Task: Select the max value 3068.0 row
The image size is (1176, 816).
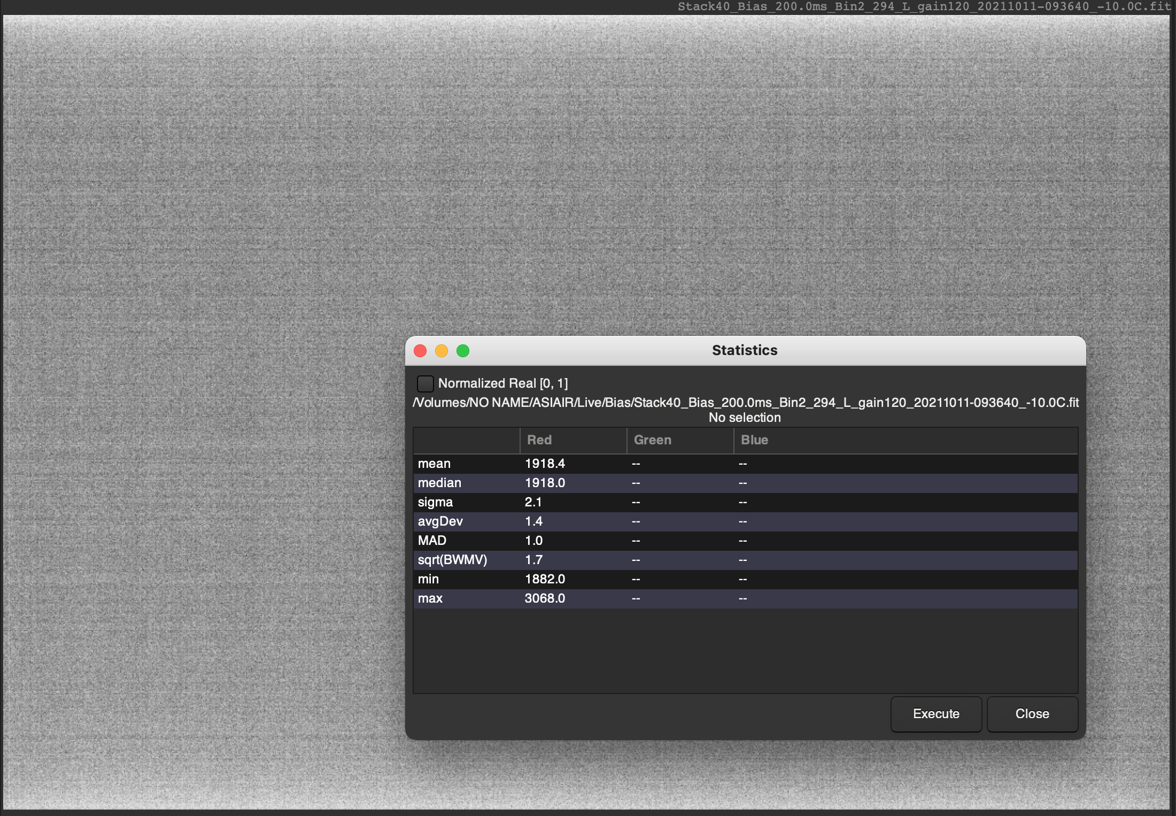Action: 544,598
